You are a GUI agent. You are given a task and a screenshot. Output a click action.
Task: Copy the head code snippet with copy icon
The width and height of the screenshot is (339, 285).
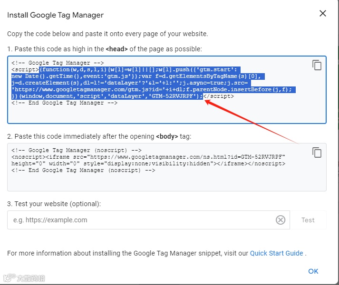(x=317, y=65)
